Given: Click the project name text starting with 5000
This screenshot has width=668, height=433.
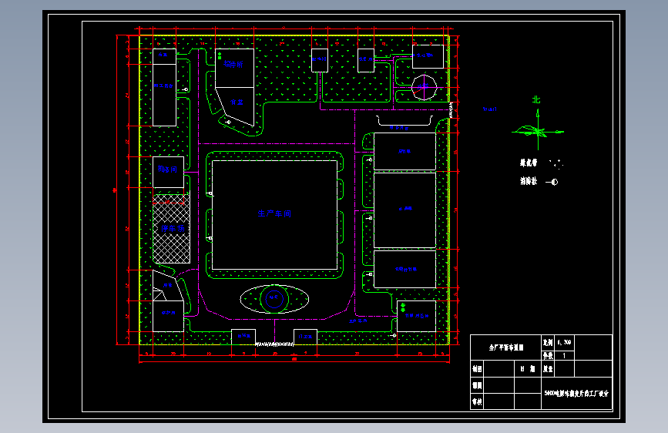Looking at the screenshot, I should [x=576, y=394].
